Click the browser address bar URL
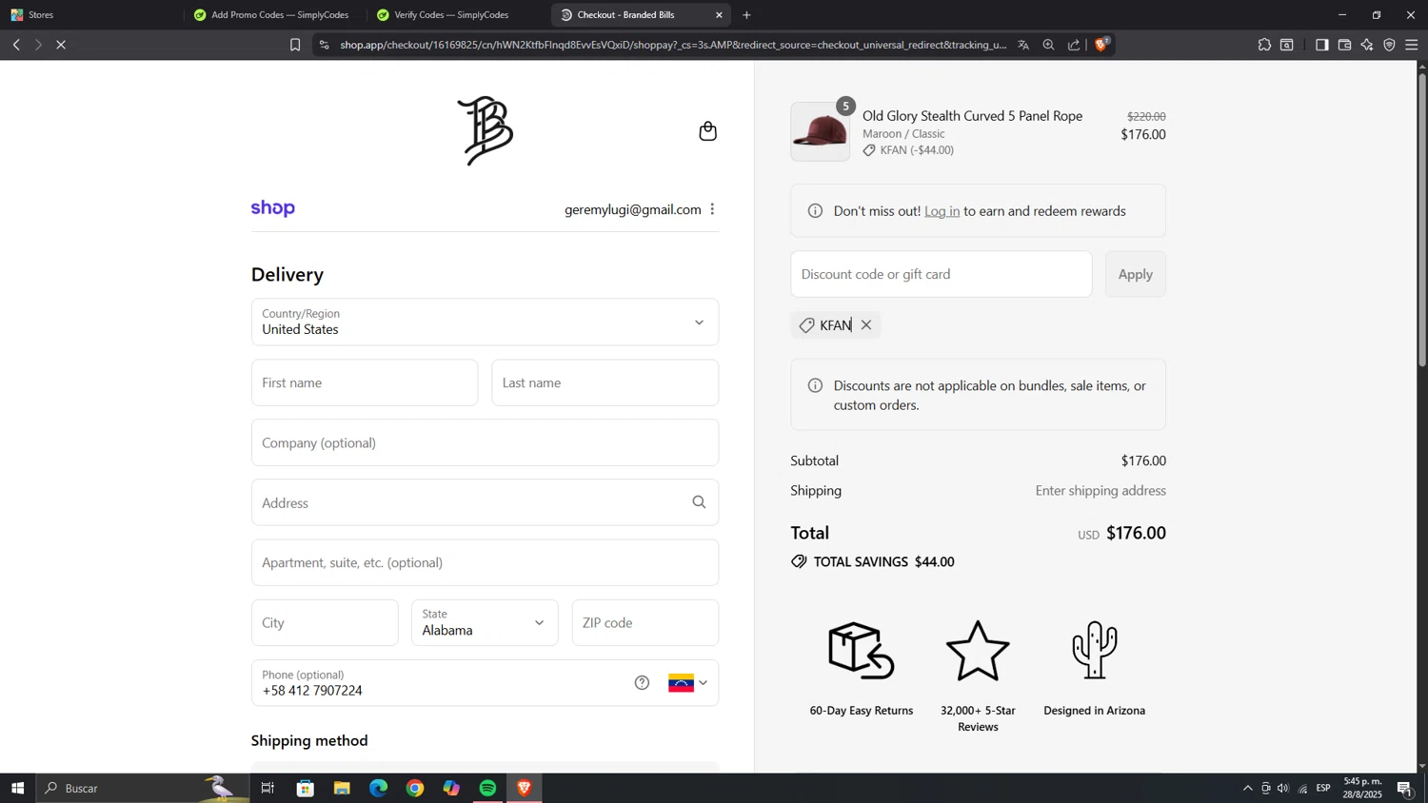The width and height of the screenshot is (1428, 803). [673, 45]
